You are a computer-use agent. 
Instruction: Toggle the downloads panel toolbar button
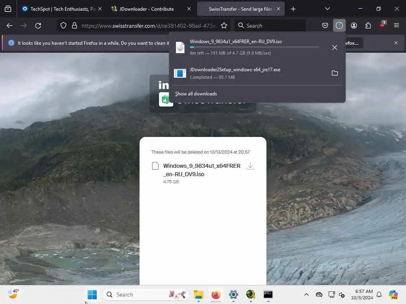point(339,25)
